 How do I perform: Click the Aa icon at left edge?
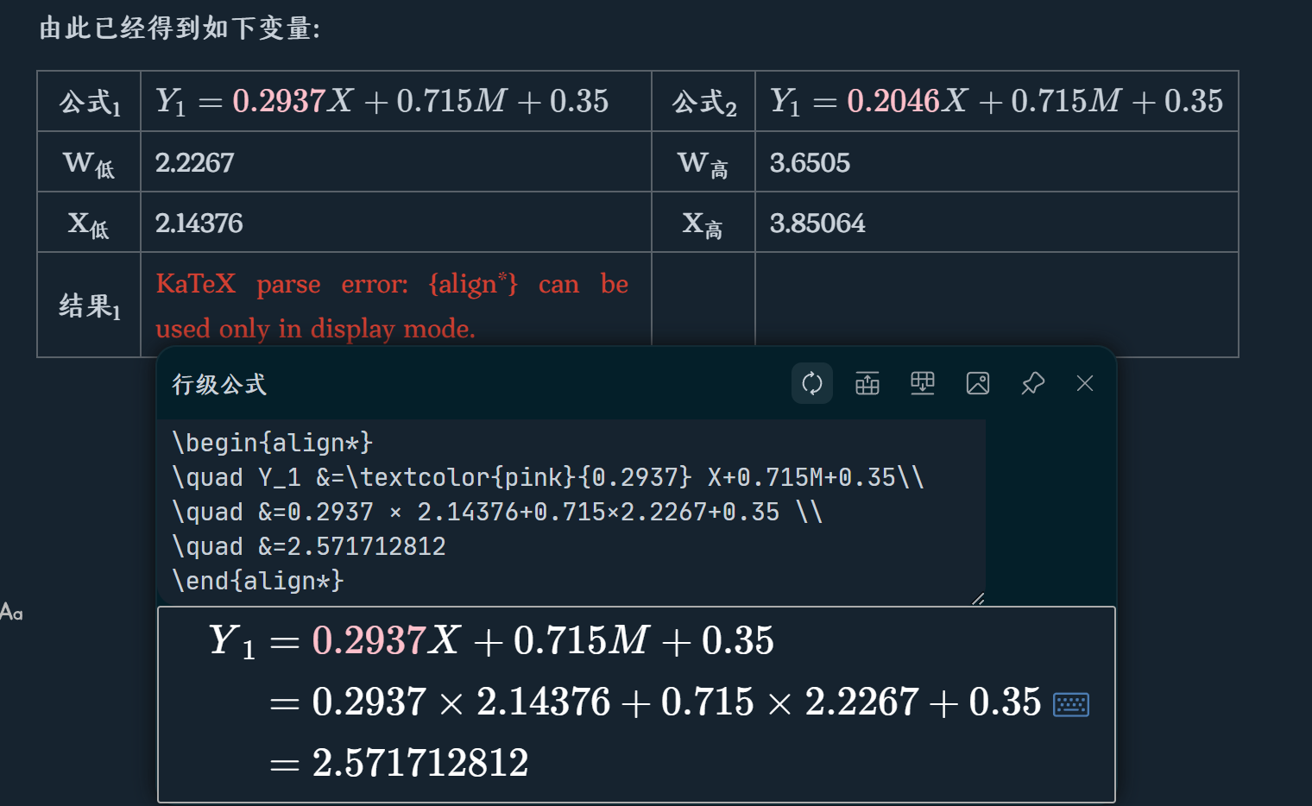[x=11, y=613]
